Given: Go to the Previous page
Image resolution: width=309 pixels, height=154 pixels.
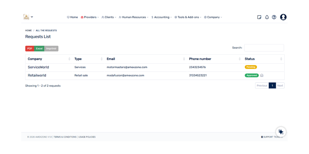Looking at the screenshot, I should (262, 86).
